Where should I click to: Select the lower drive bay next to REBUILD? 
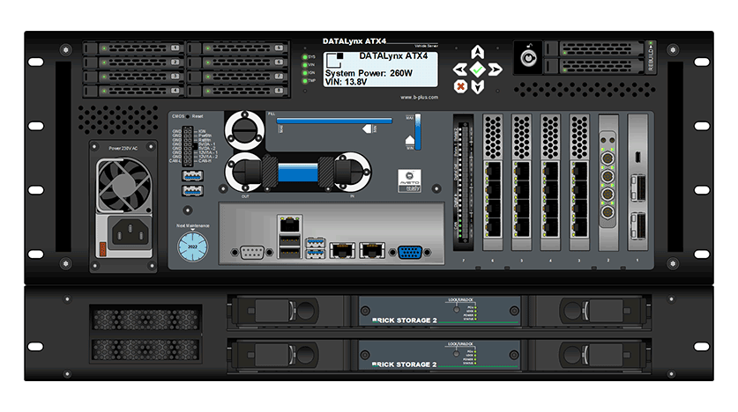(594, 66)
